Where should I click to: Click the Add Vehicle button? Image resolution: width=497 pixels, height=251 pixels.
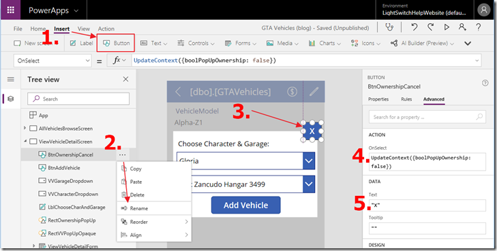(245, 205)
